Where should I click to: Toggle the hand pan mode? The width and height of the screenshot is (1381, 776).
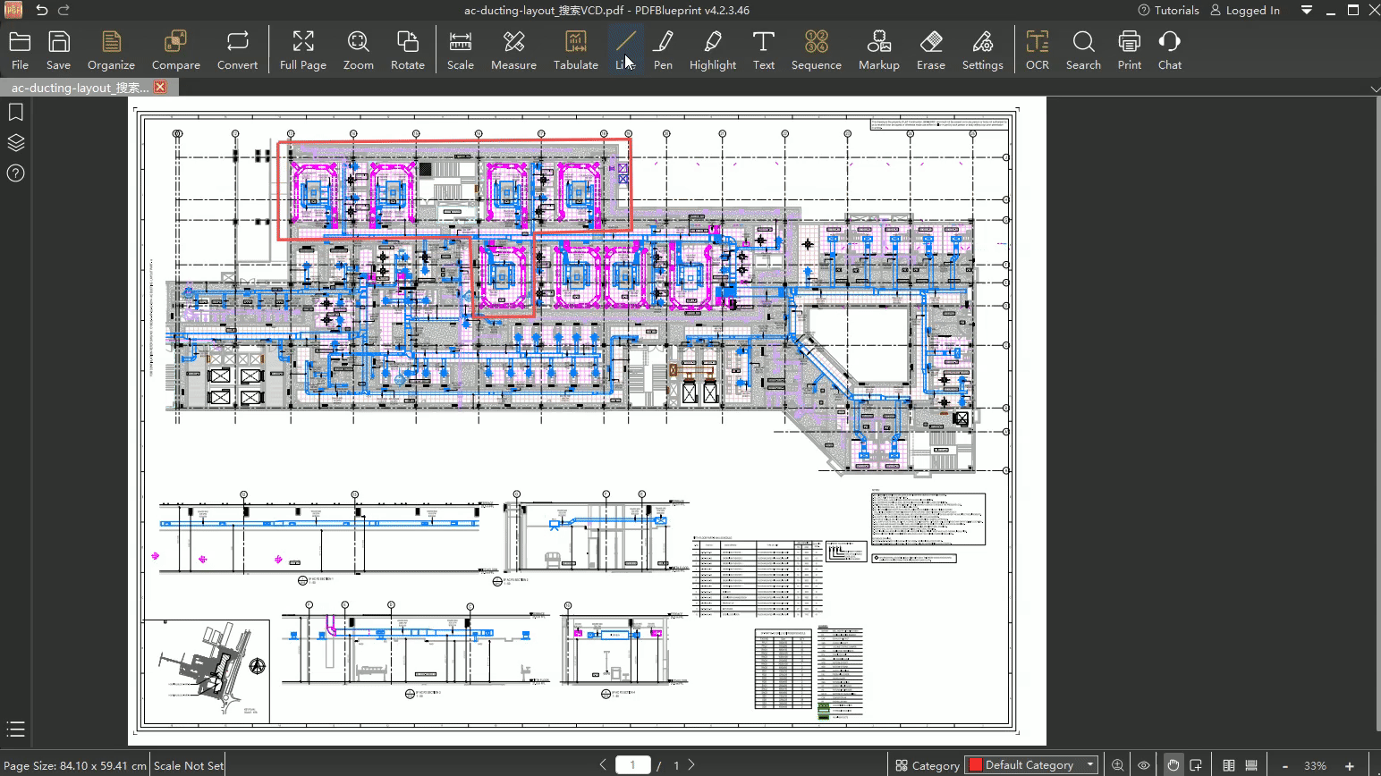click(1173, 765)
